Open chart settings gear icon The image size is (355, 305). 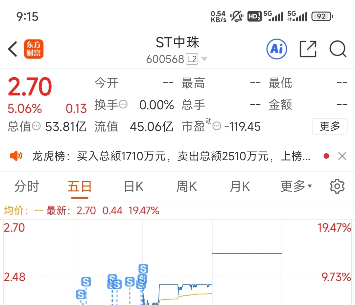337,187
